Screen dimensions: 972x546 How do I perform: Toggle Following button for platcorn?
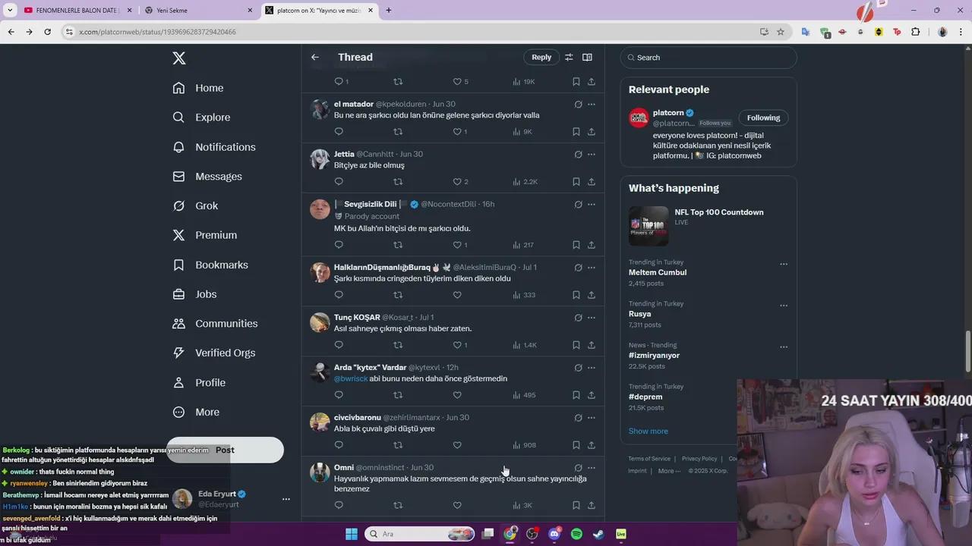coord(763,118)
